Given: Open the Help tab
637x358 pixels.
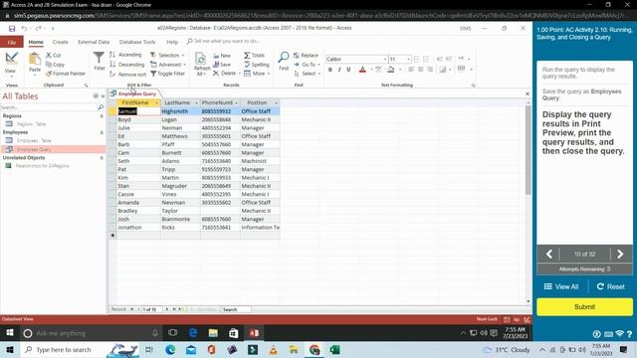Looking at the screenshot, I should pos(172,42).
